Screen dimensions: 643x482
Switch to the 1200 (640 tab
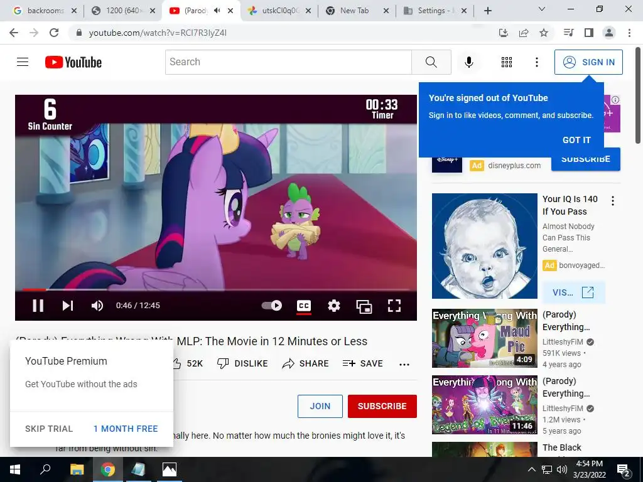click(x=123, y=11)
